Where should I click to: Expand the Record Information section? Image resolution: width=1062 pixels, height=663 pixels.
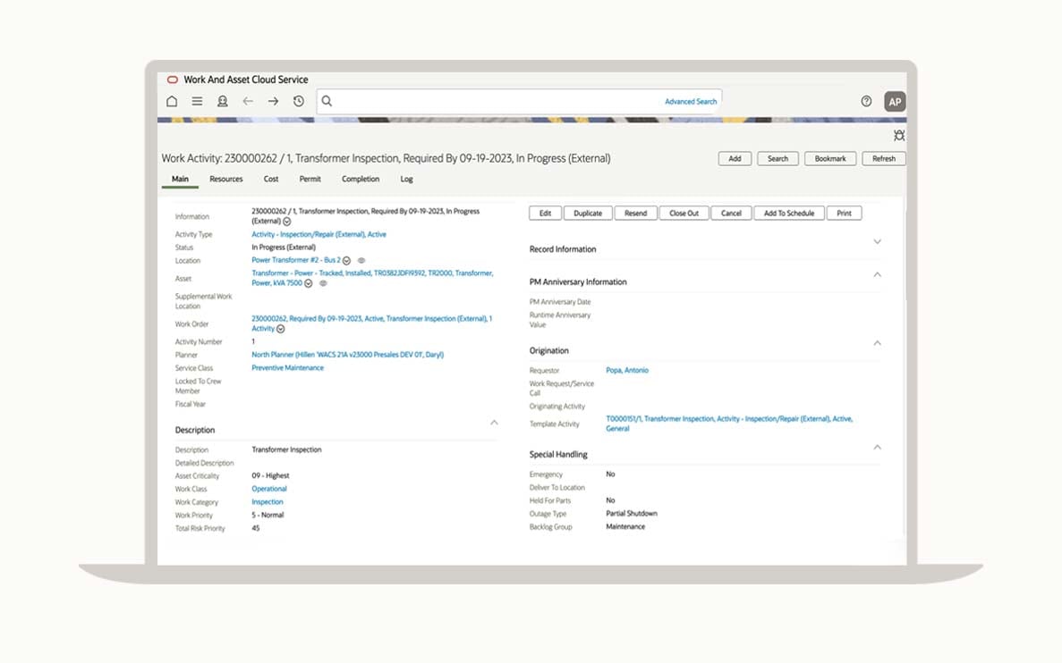coord(877,242)
